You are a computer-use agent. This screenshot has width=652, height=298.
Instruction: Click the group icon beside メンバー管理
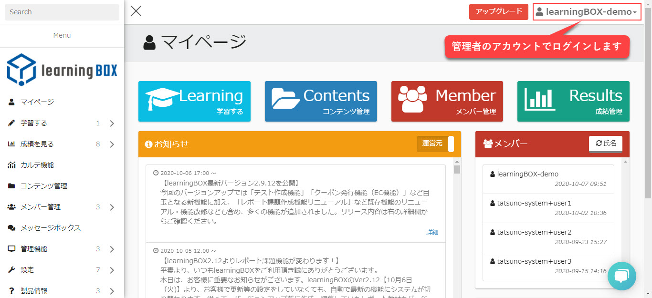click(x=11, y=207)
